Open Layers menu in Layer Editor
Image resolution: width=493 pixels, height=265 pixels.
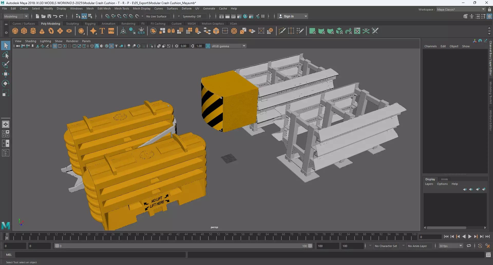click(429, 184)
